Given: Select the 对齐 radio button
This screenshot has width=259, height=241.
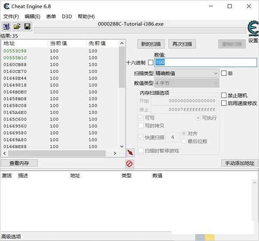Looking at the screenshot, I should (184, 133).
